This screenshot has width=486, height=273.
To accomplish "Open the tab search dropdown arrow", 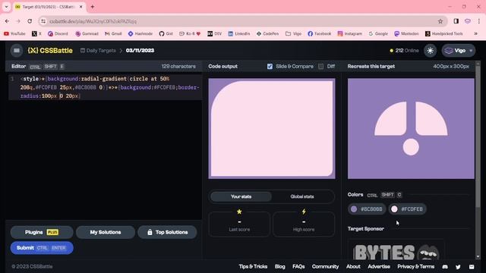I will click(6, 7).
